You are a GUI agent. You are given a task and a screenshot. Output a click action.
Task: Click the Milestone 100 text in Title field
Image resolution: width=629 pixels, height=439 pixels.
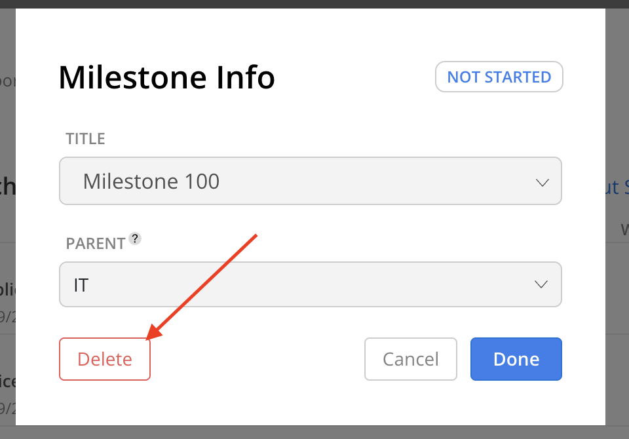151,181
